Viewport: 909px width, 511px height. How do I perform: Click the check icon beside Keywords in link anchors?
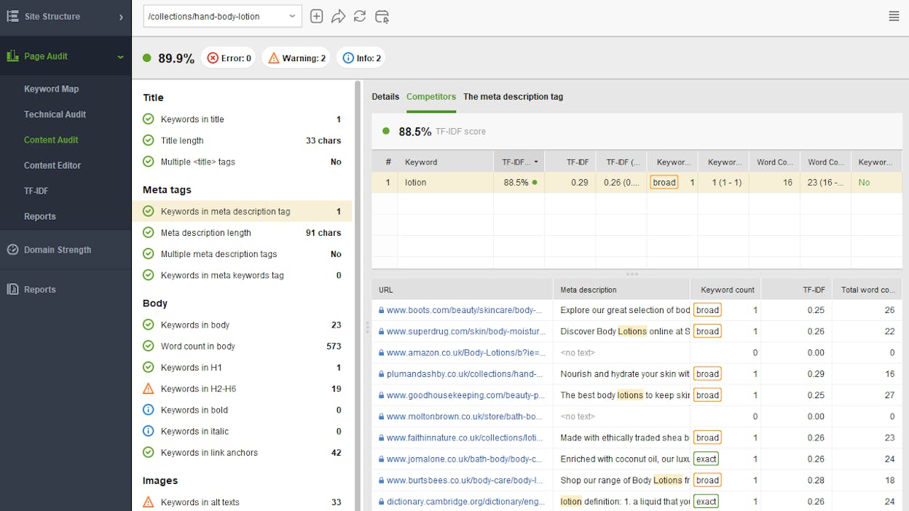pyautogui.click(x=149, y=452)
